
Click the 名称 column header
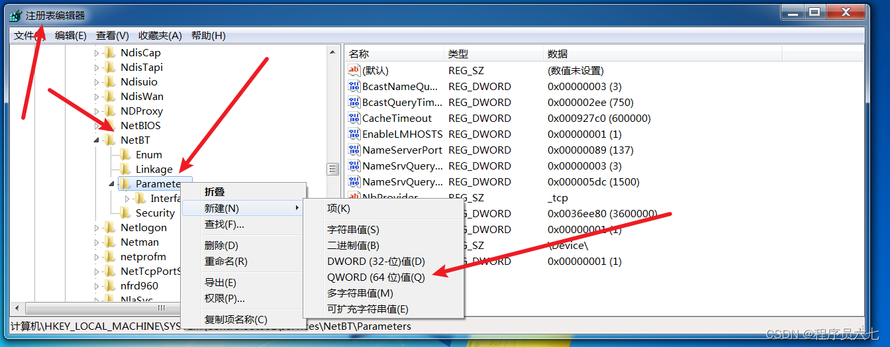394,54
